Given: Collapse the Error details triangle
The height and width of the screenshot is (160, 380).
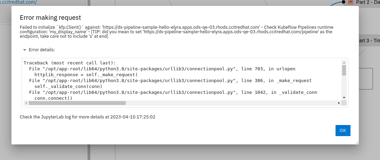Looking at the screenshot, I should (25, 50).
